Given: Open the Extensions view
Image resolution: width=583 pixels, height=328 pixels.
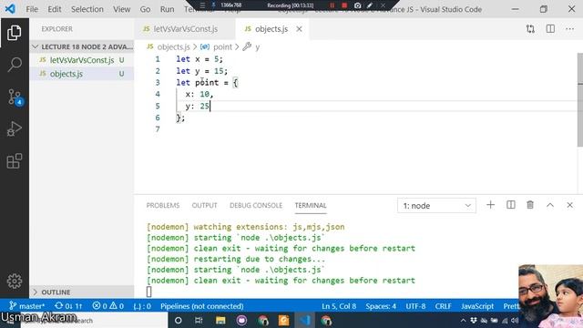Looking at the screenshot, I should pyautogui.click(x=15, y=161).
